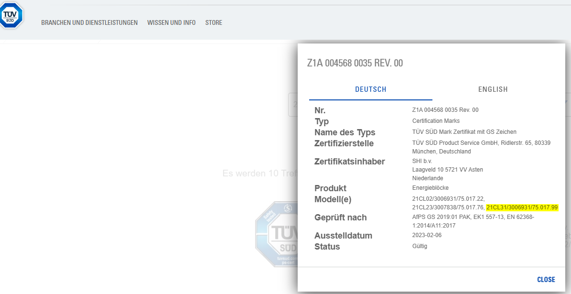Select the DEUTSCH tab
The height and width of the screenshot is (294, 571).
pyautogui.click(x=370, y=89)
